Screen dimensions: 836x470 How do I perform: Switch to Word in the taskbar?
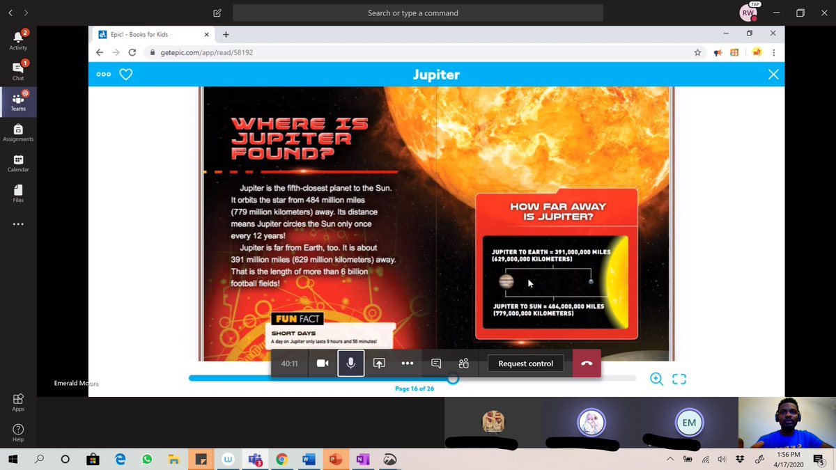(x=309, y=460)
